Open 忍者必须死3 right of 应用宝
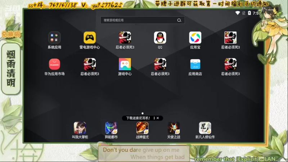The width and height of the screenshot is (288, 162). (x=230, y=38)
